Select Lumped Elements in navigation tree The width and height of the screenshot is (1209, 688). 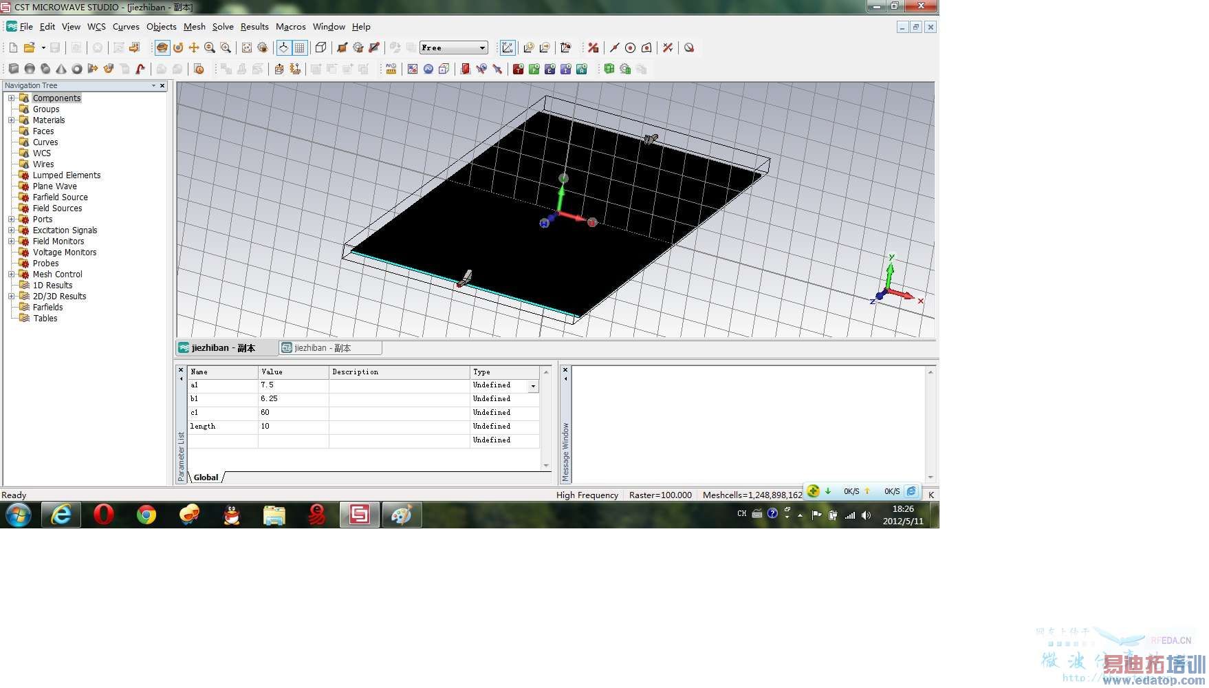click(66, 175)
